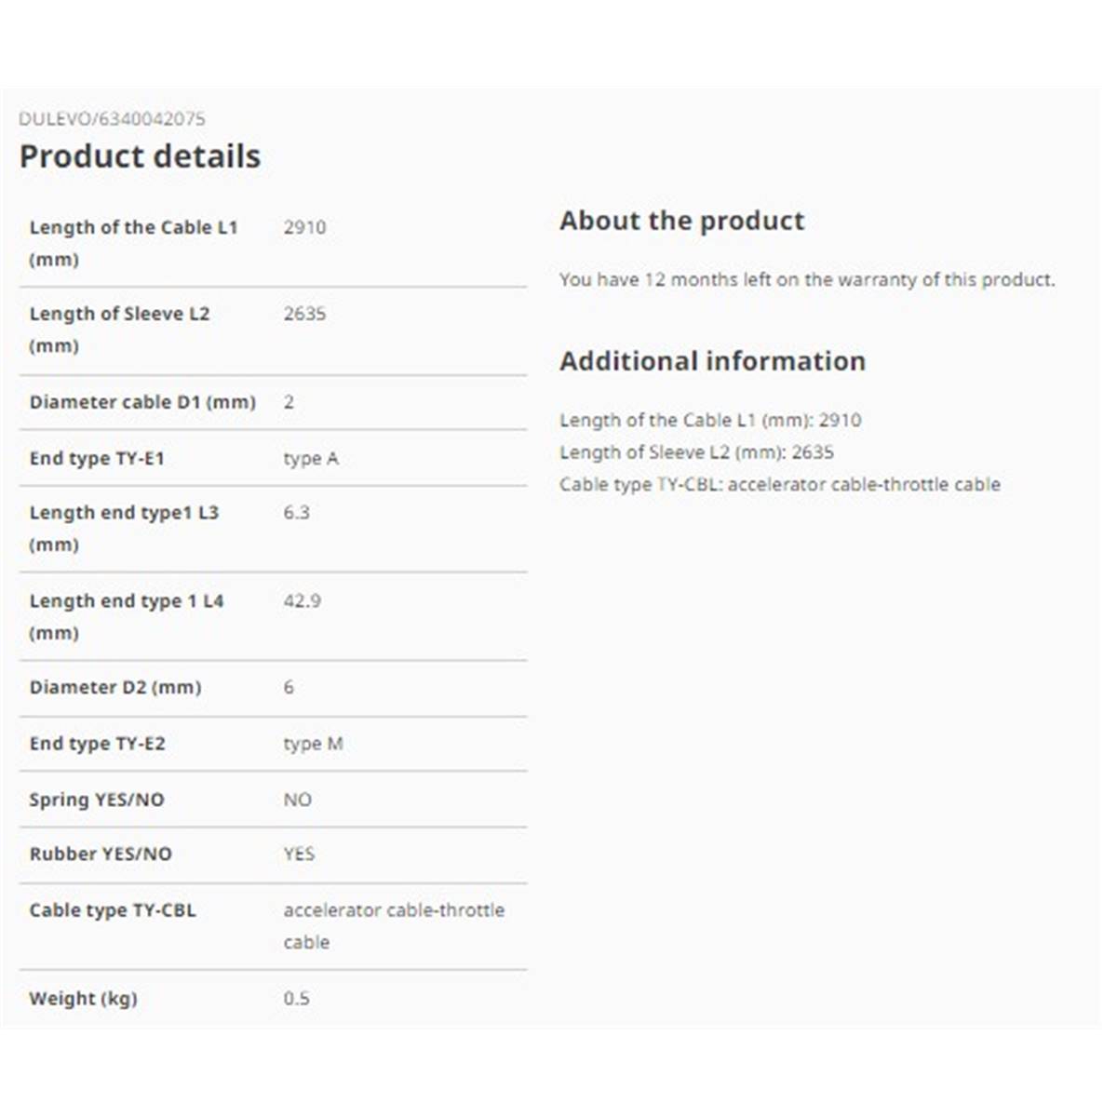This screenshot has width=1117, height=1117.
Task: Click the Cable type TY-CBL line under Additional information
Action: (x=780, y=484)
